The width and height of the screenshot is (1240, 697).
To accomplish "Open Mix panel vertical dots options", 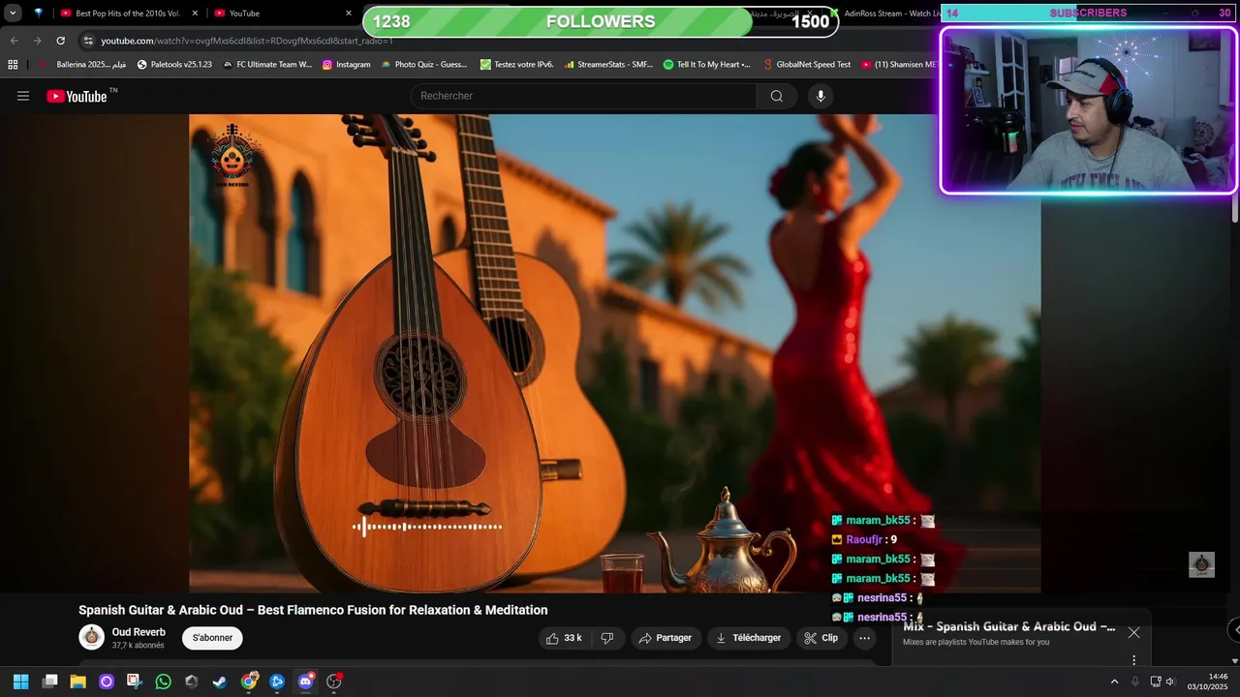I will click(x=1133, y=660).
